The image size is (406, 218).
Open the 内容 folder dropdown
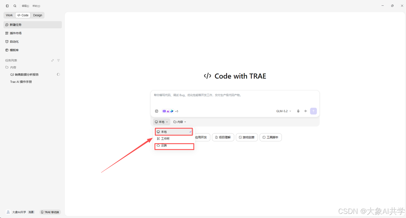pos(180,122)
